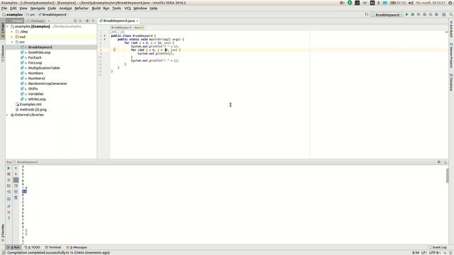This screenshot has width=454, height=255.
Task: Click Project panel settings gear
Action: (87, 21)
